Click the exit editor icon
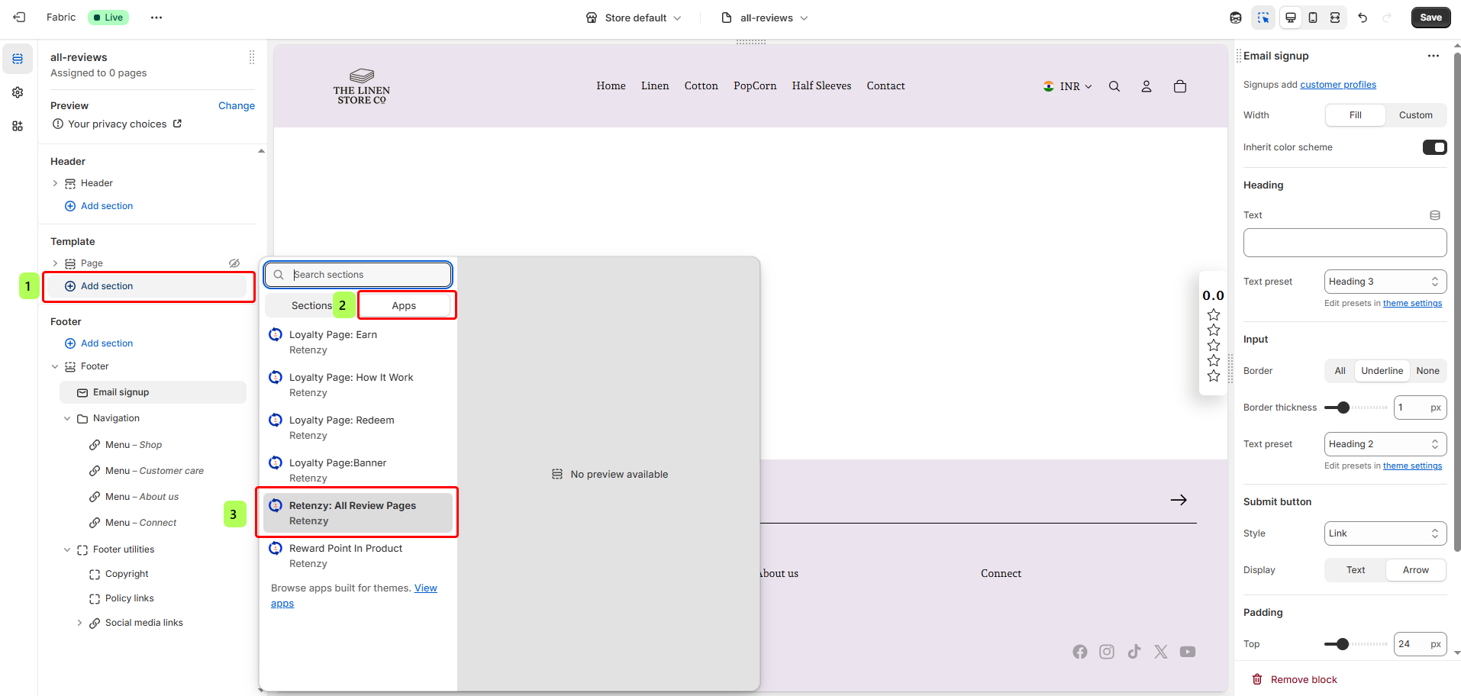The image size is (1461, 696). pyautogui.click(x=19, y=18)
